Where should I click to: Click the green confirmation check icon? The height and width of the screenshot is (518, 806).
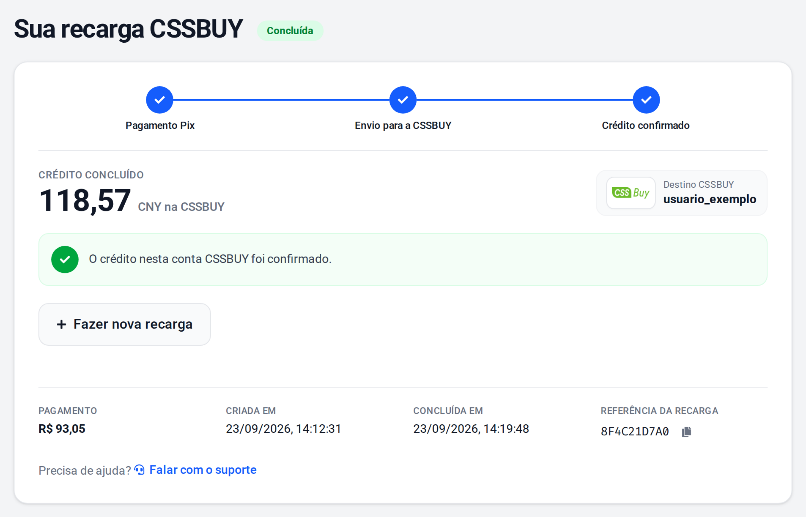point(65,259)
